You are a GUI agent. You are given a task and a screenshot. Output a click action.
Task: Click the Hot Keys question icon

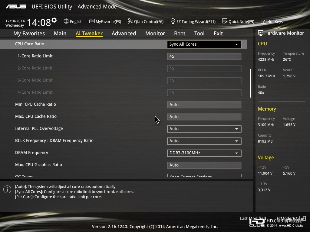pos(264,21)
